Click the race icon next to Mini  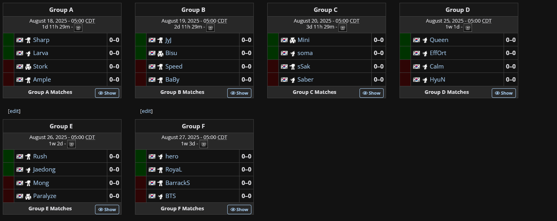tap(293, 40)
